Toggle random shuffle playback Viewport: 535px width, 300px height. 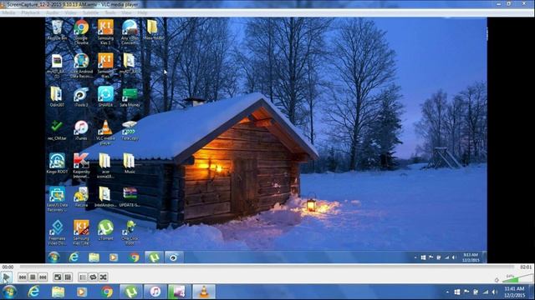pyautogui.click(x=104, y=277)
